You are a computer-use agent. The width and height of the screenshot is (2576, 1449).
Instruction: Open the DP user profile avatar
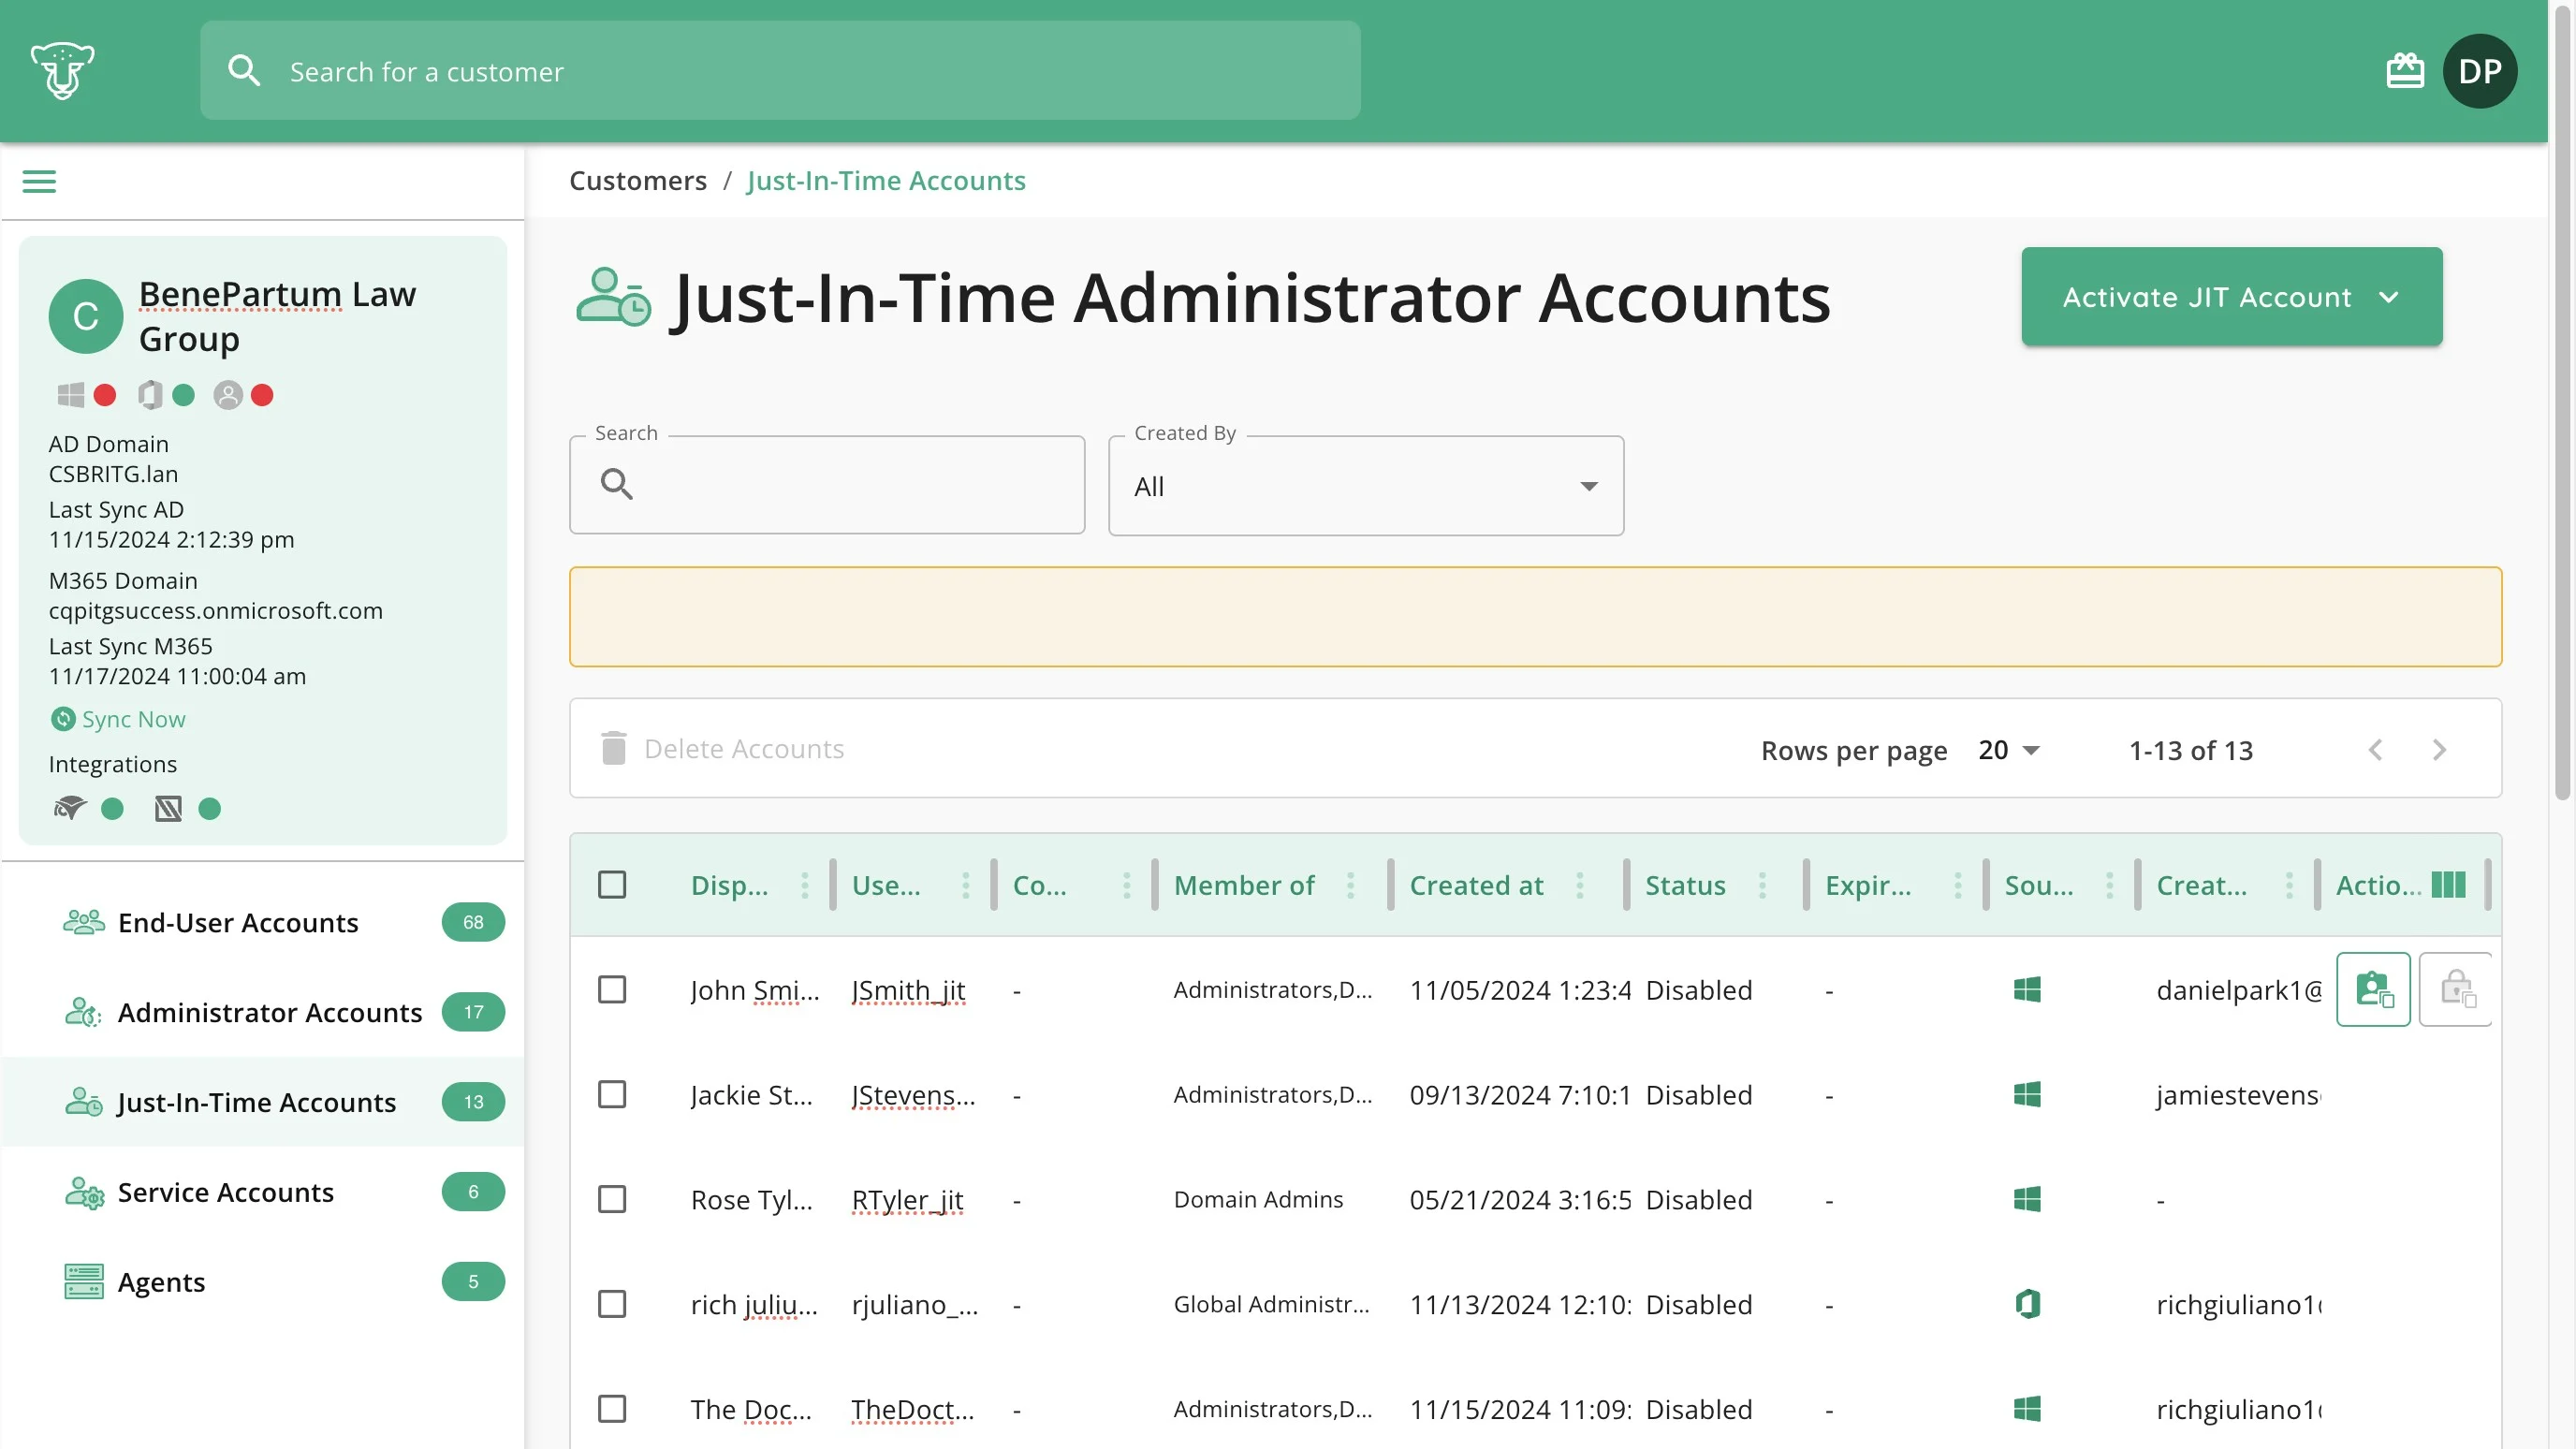click(2480, 71)
